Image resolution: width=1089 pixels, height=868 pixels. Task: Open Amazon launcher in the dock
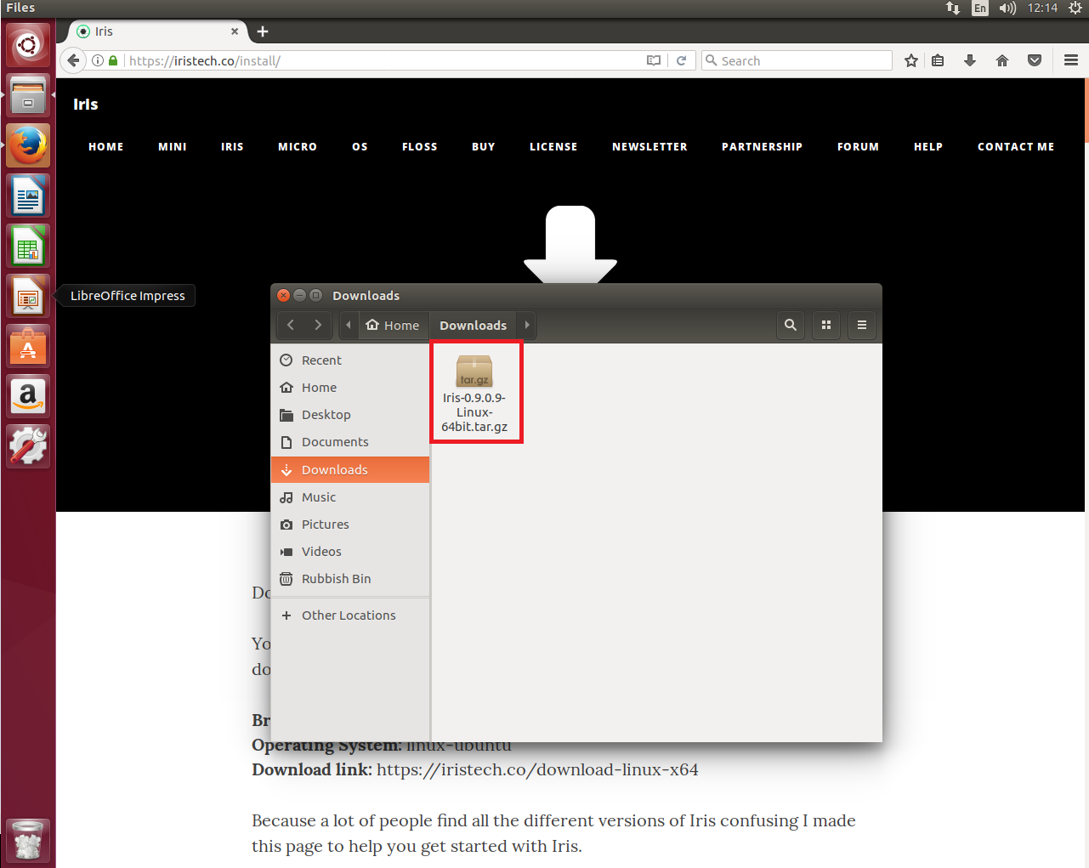pos(28,396)
